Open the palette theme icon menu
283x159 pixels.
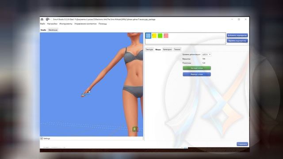pos(48,19)
